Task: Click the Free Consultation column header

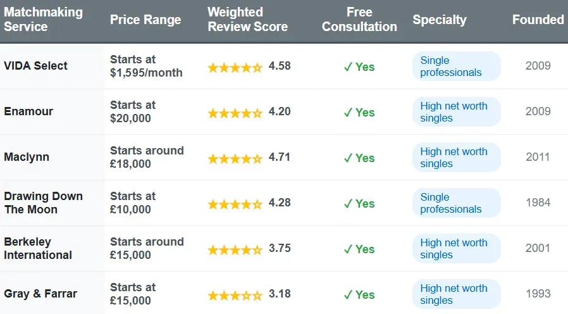Action: pos(359,20)
